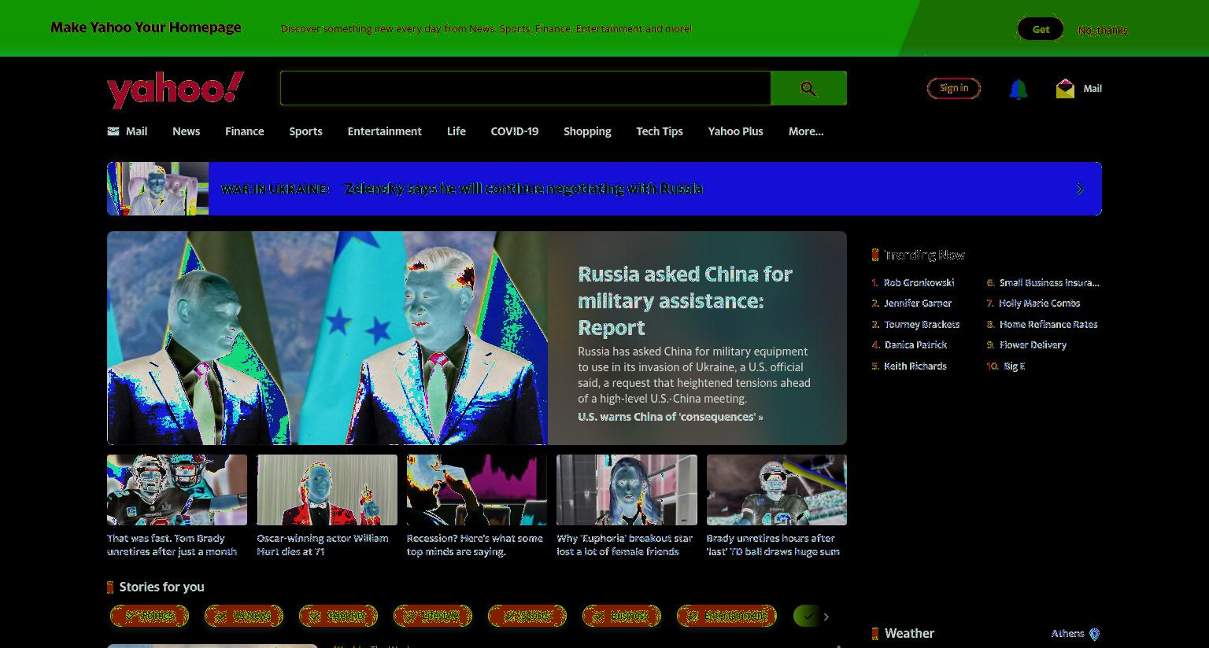Click the Mail envelope icon in the navigation bar
The width and height of the screenshot is (1209, 648).
pos(113,131)
